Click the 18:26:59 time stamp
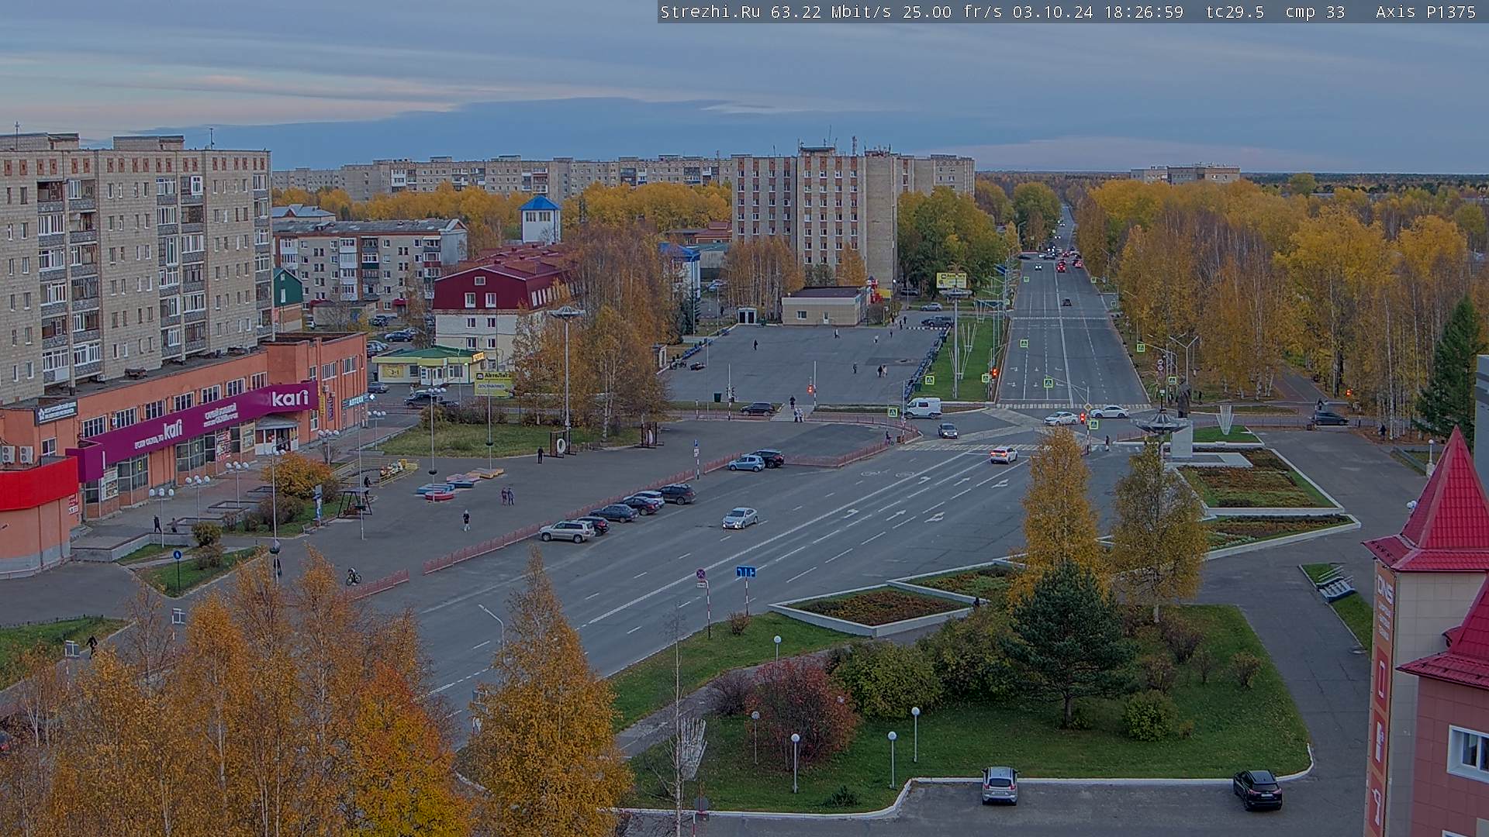This screenshot has width=1489, height=837. click(x=1142, y=12)
